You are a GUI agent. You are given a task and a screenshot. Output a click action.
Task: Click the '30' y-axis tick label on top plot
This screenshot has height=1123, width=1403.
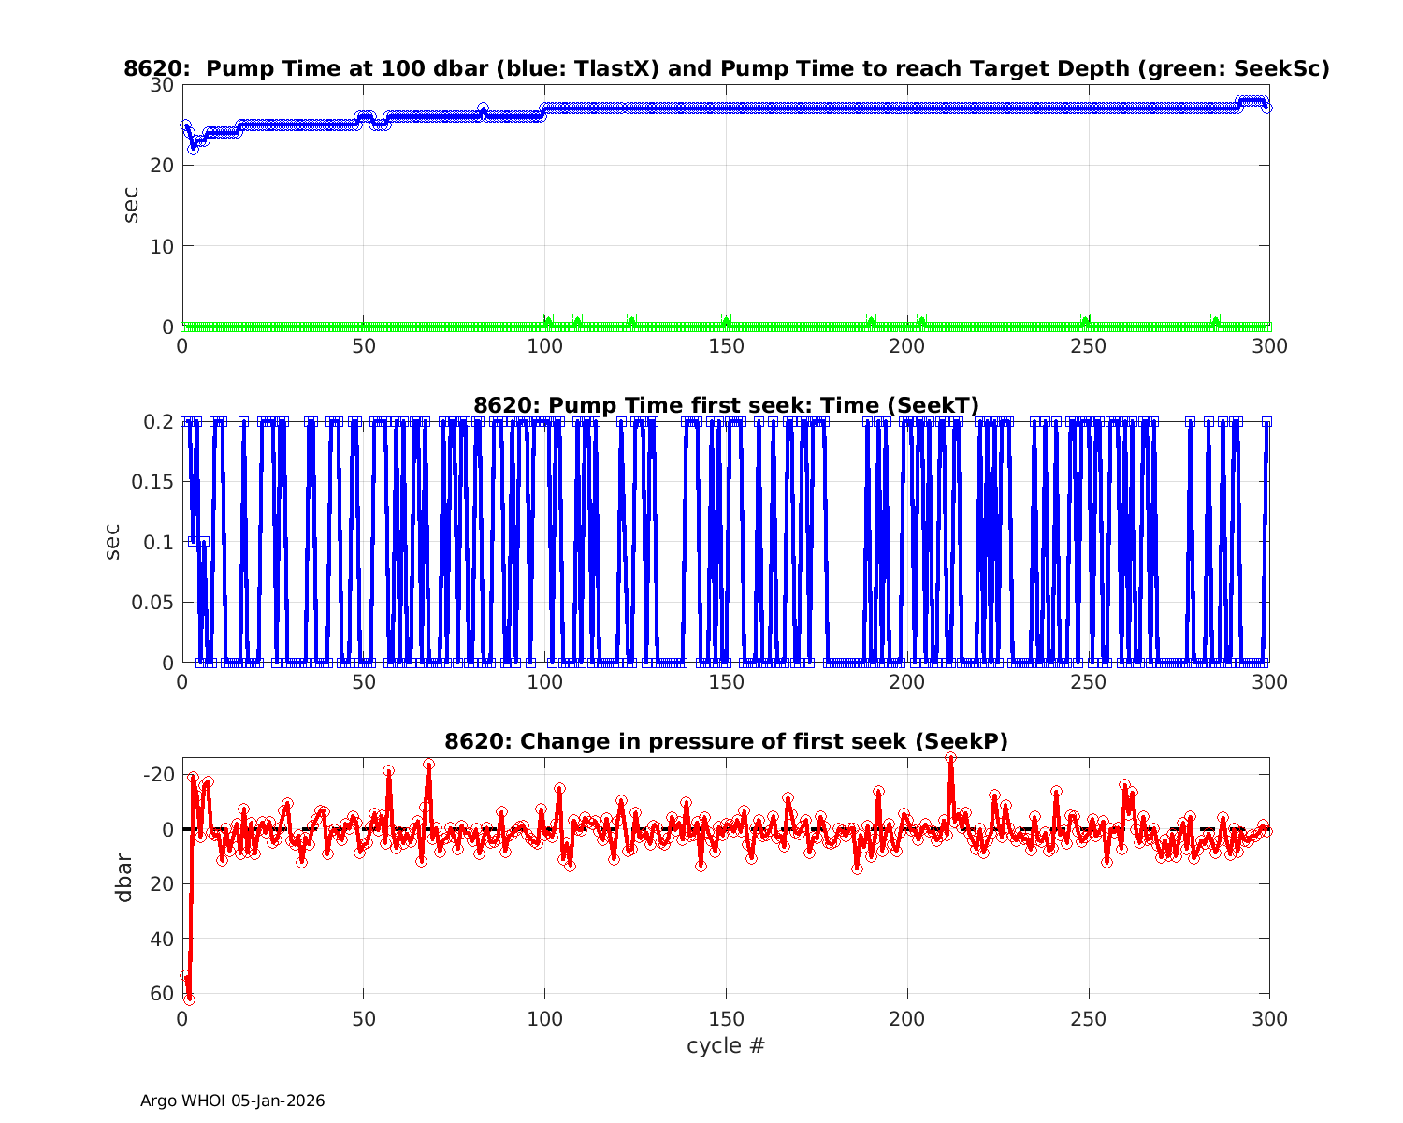click(x=162, y=85)
